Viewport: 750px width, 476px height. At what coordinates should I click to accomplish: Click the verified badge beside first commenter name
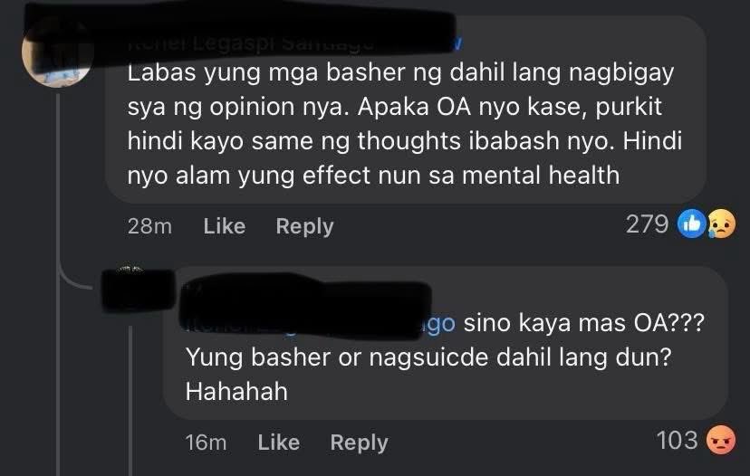(457, 44)
